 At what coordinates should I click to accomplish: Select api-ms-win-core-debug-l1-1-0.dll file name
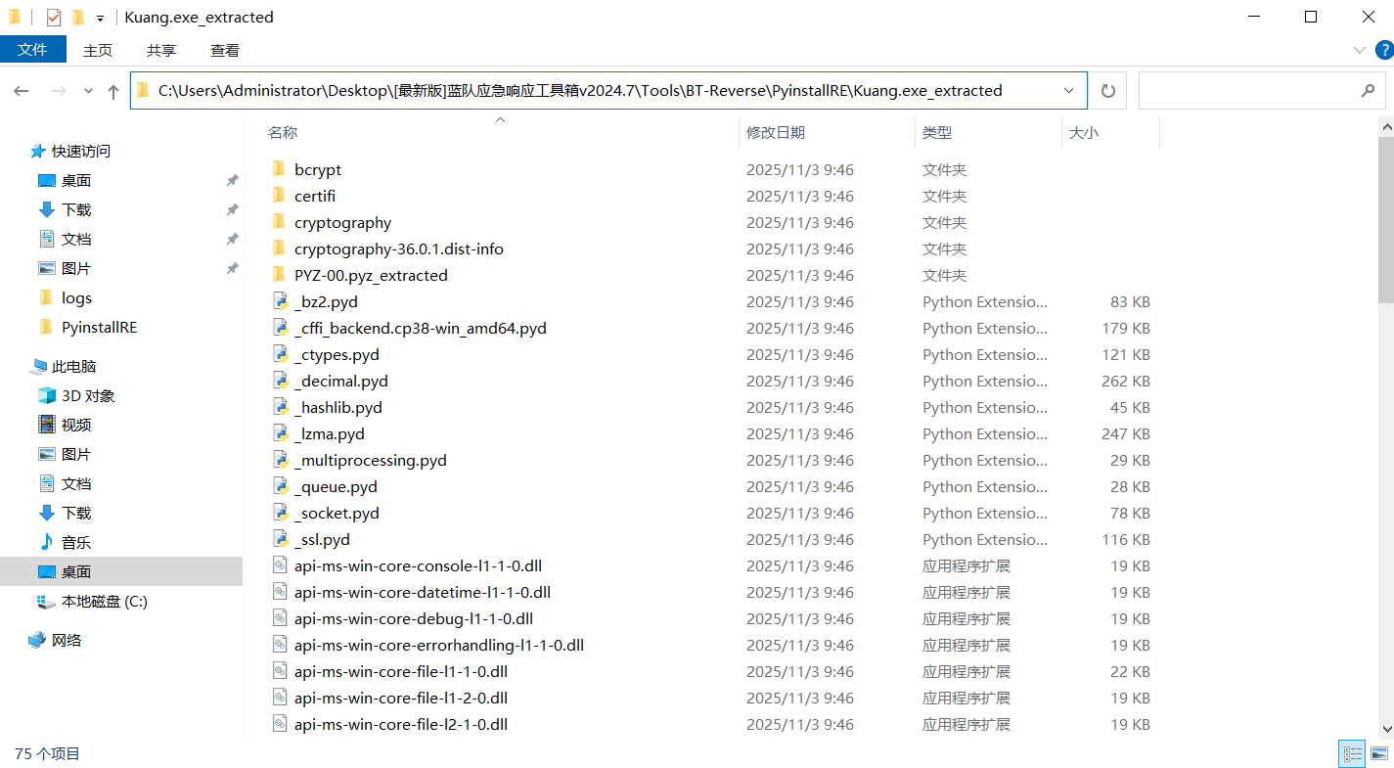(x=414, y=618)
